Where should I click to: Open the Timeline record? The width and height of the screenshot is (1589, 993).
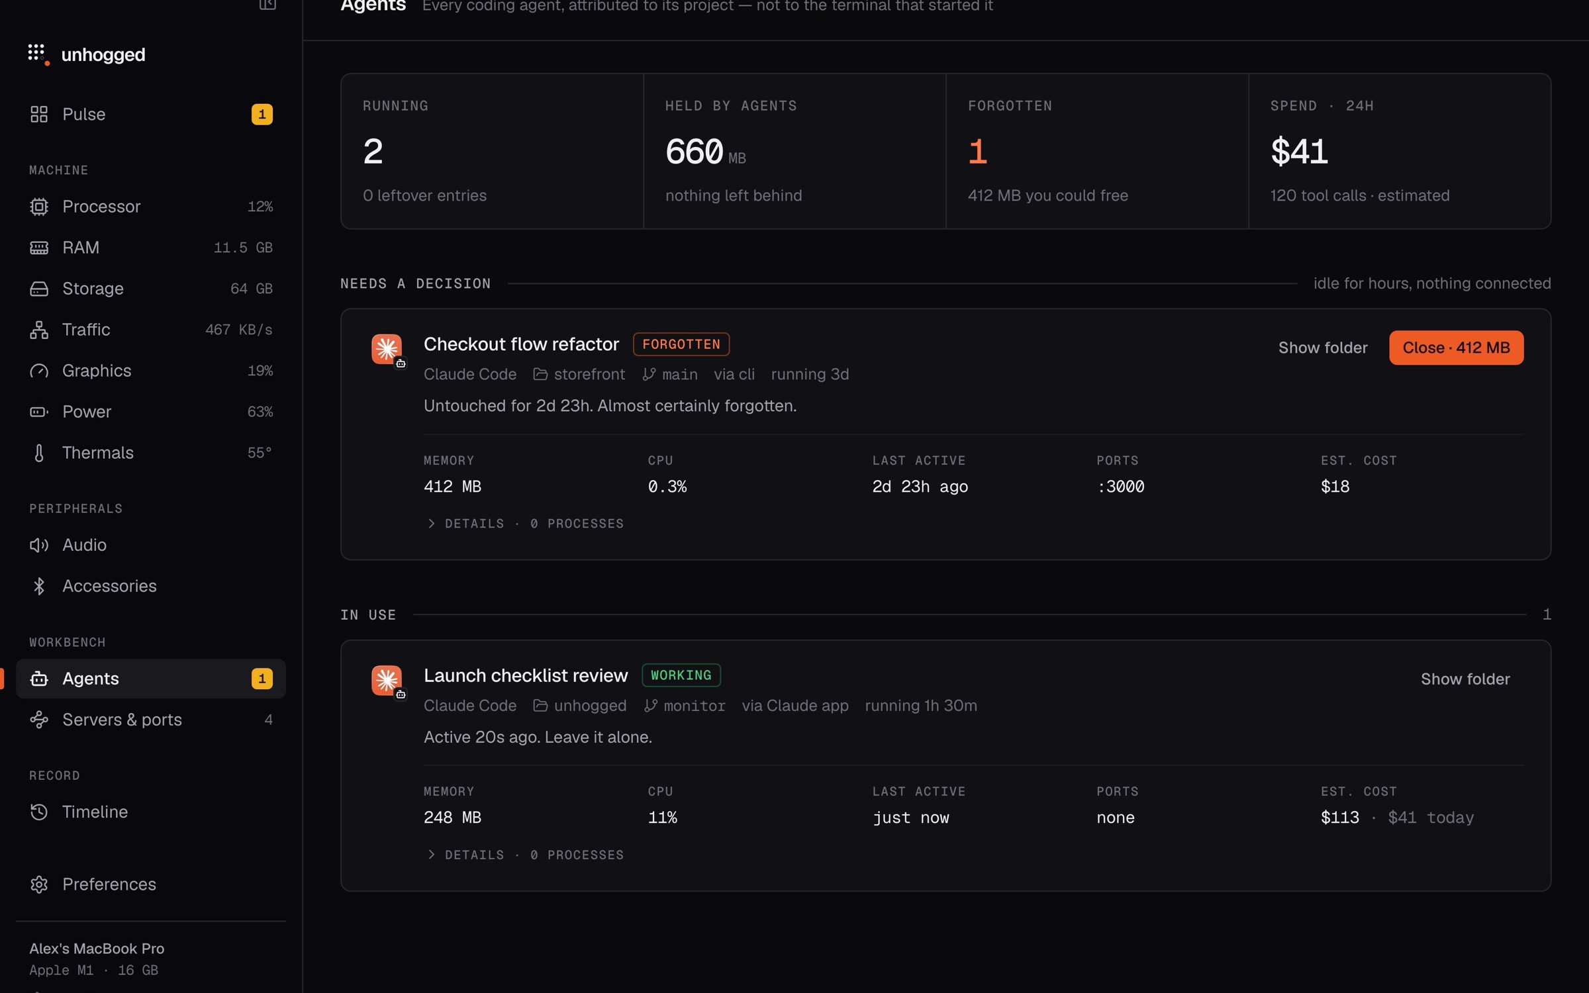[151, 812]
